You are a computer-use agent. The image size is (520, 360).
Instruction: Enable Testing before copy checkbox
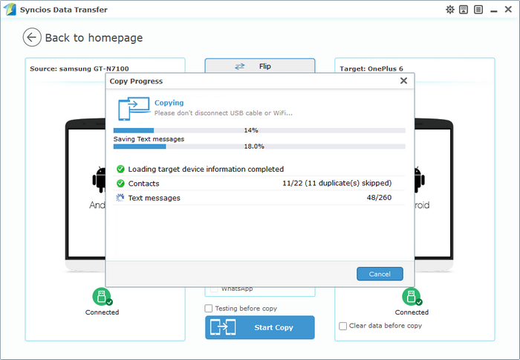pyautogui.click(x=208, y=309)
